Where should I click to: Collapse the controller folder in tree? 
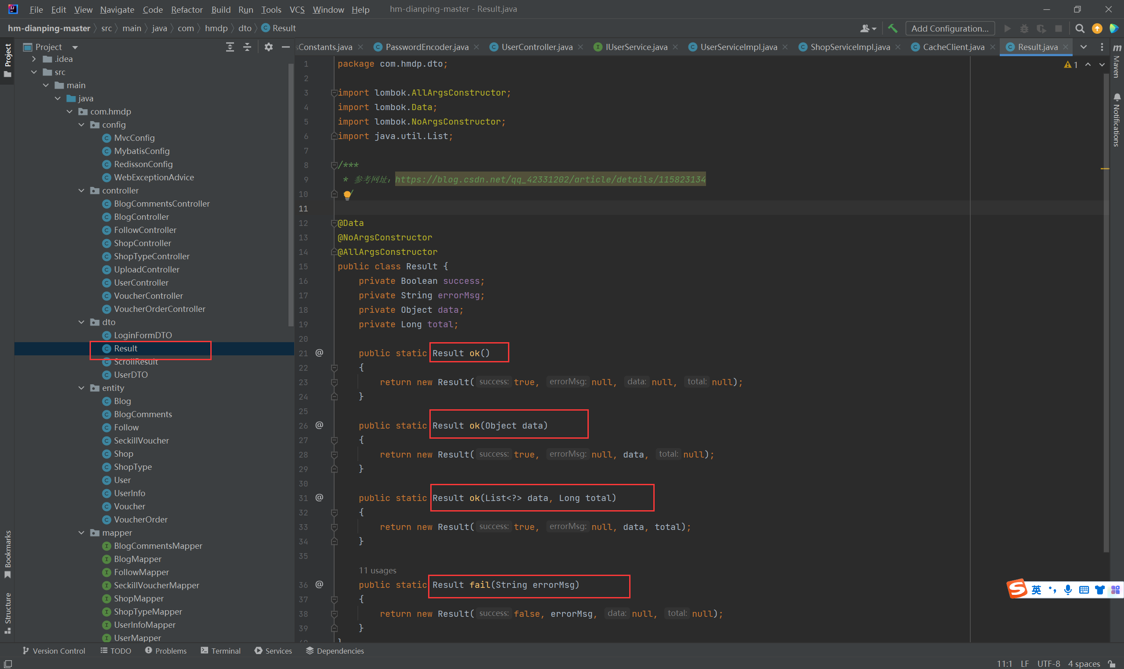pos(82,191)
